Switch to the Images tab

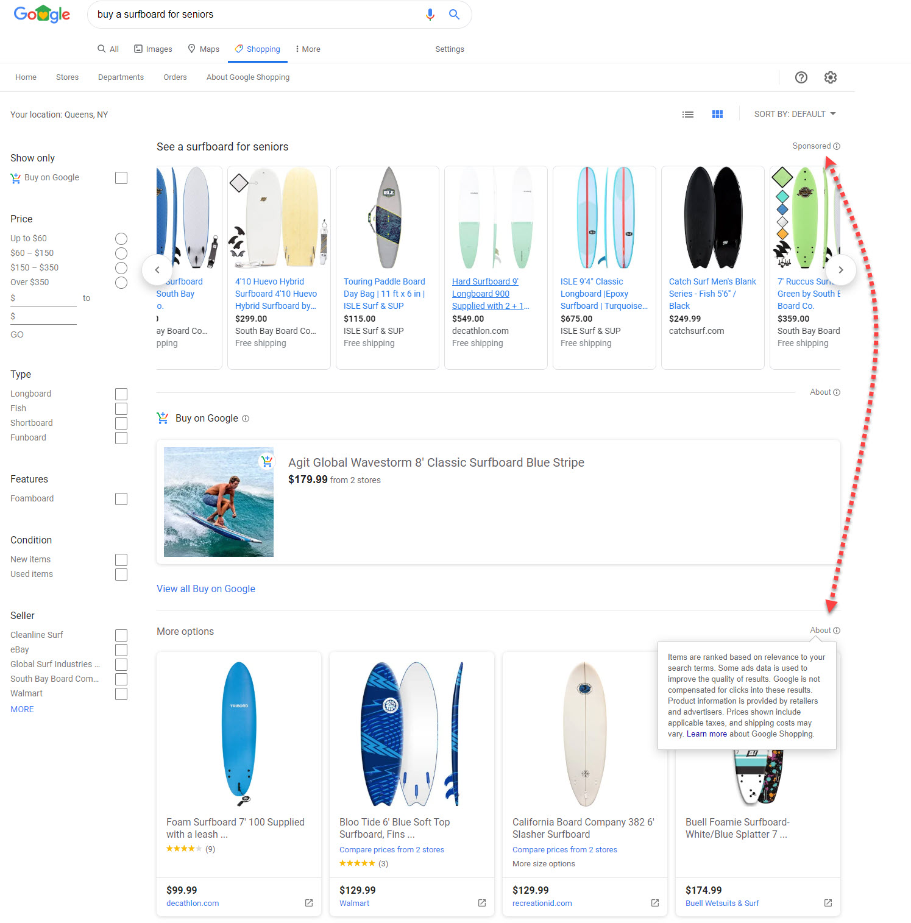click(153, 49)
